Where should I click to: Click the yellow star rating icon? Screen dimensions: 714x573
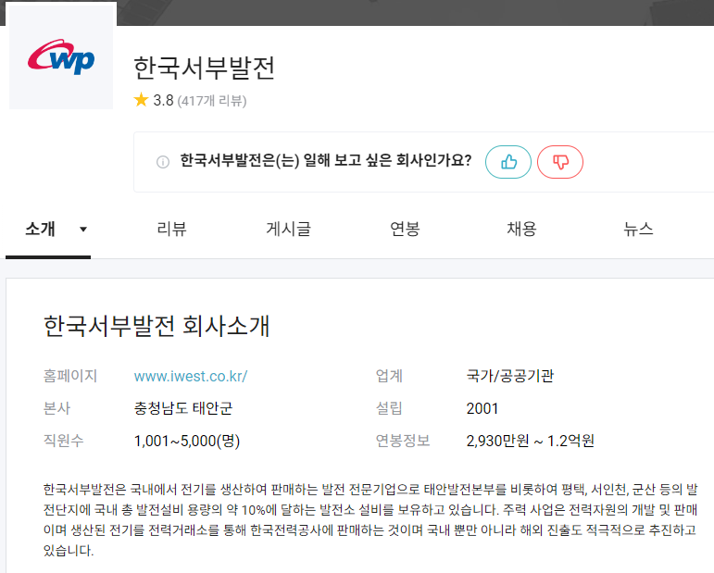(x=141, y=100)
